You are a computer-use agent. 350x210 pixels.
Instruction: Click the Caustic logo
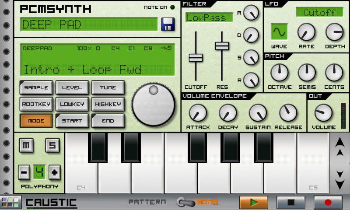tap(51, 203)
